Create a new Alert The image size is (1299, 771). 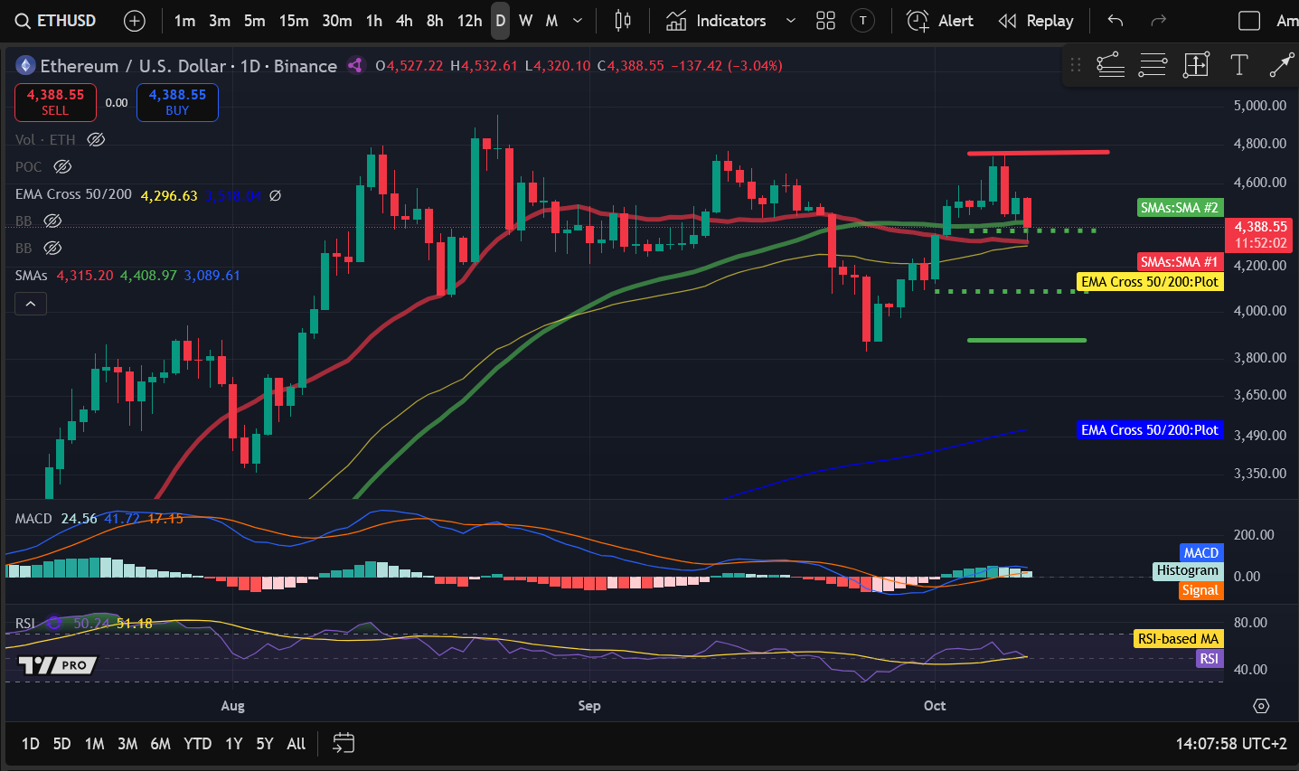[x=940, y=21]
